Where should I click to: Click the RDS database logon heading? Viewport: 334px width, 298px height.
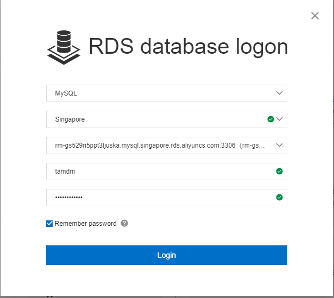(188, 47)
